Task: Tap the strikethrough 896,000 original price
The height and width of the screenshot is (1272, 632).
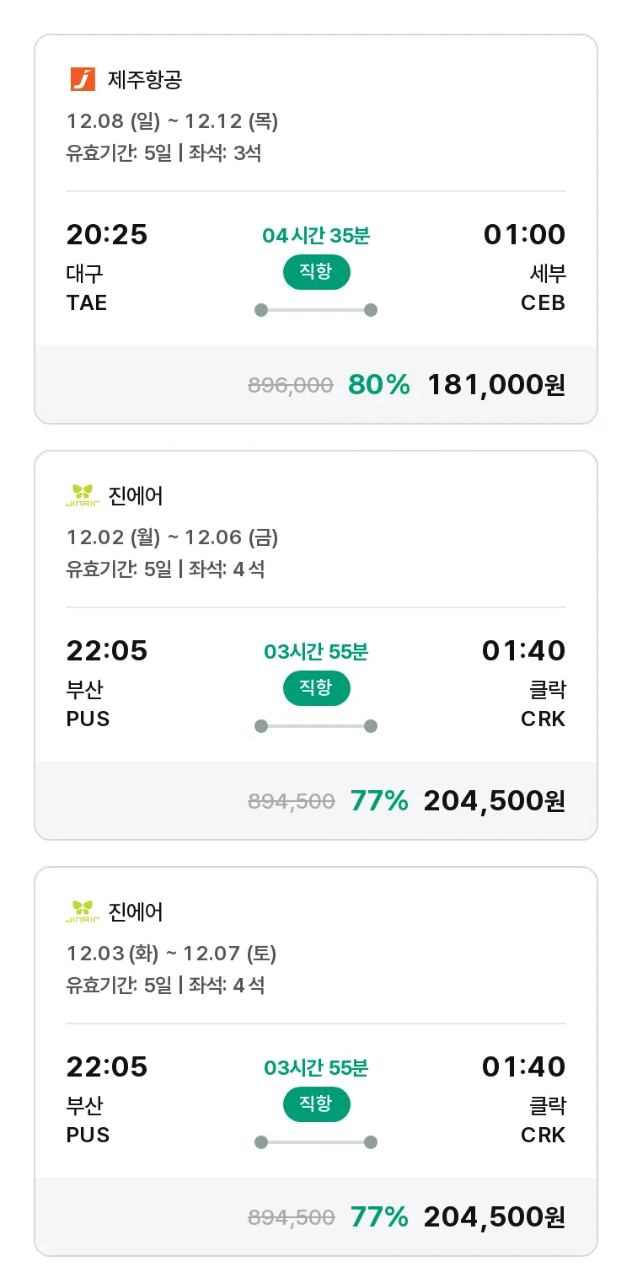Action: 291,386
